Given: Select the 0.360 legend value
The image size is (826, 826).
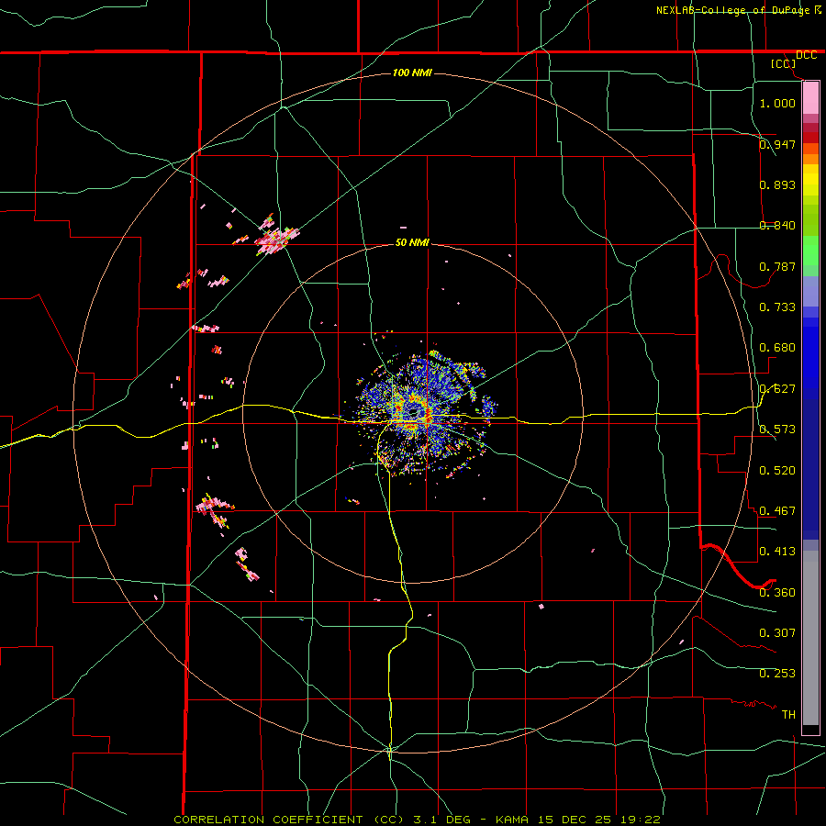Looking at the screenshot, I should coord(777,592).
